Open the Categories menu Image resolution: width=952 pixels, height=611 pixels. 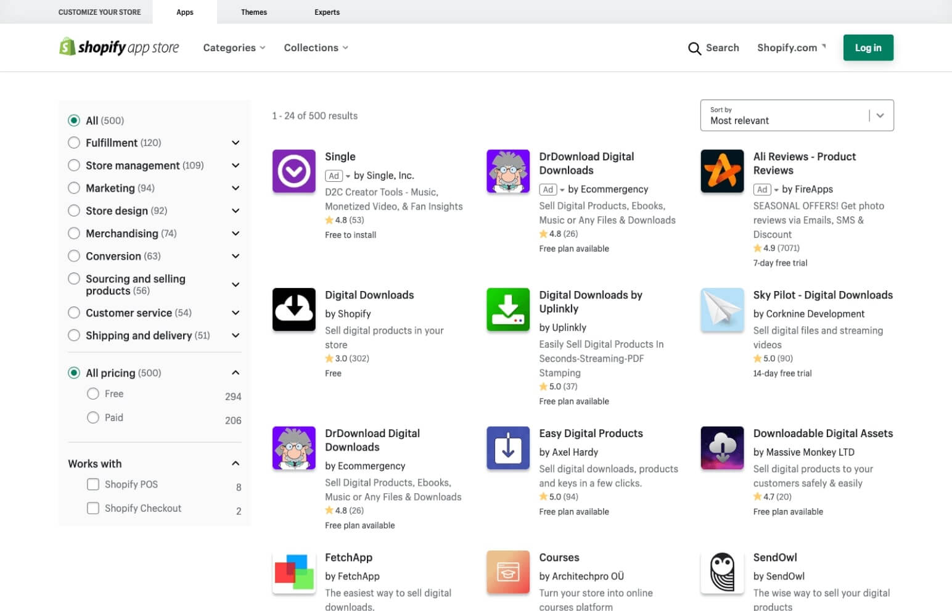click(x=234, y=48)
